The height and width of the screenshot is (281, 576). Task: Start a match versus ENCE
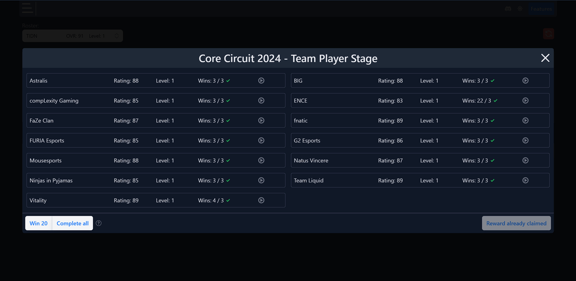(x=525, y=101)
